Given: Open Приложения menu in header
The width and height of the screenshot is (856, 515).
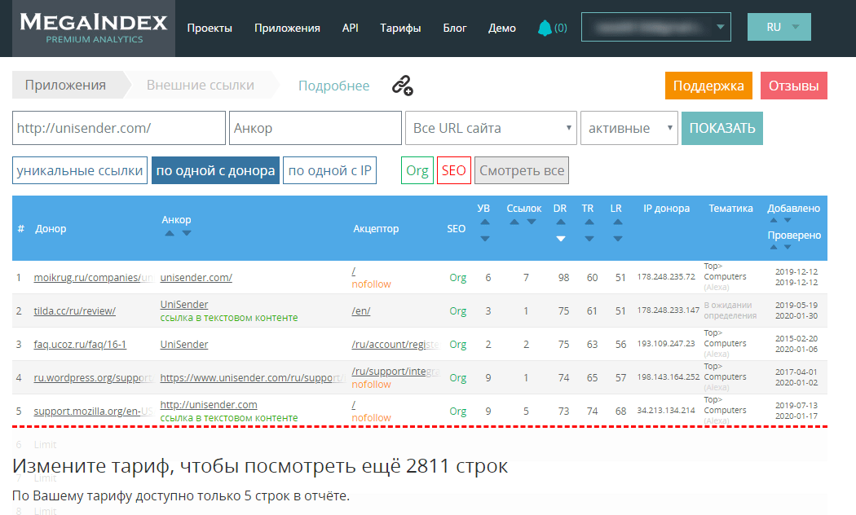Looking at the screenshot, I should coord(287,28).
